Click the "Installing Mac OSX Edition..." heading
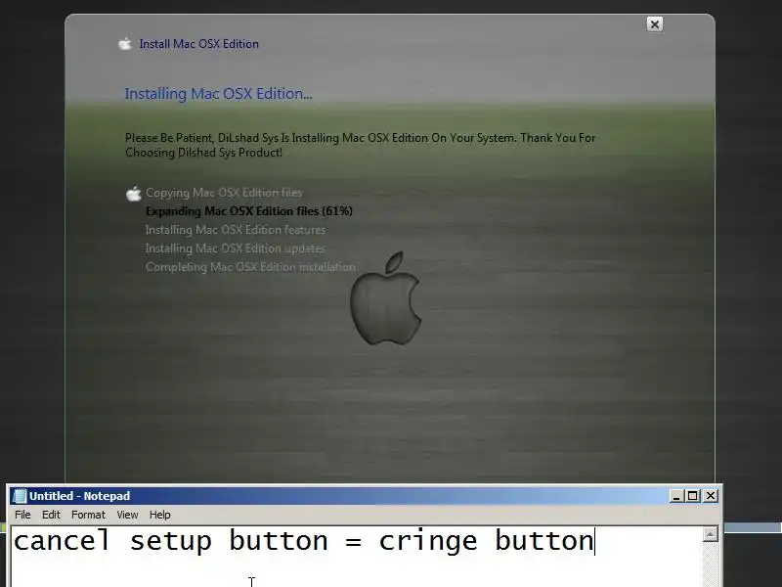Viewport: 782px width, 587px height. (x=218, y=94)
